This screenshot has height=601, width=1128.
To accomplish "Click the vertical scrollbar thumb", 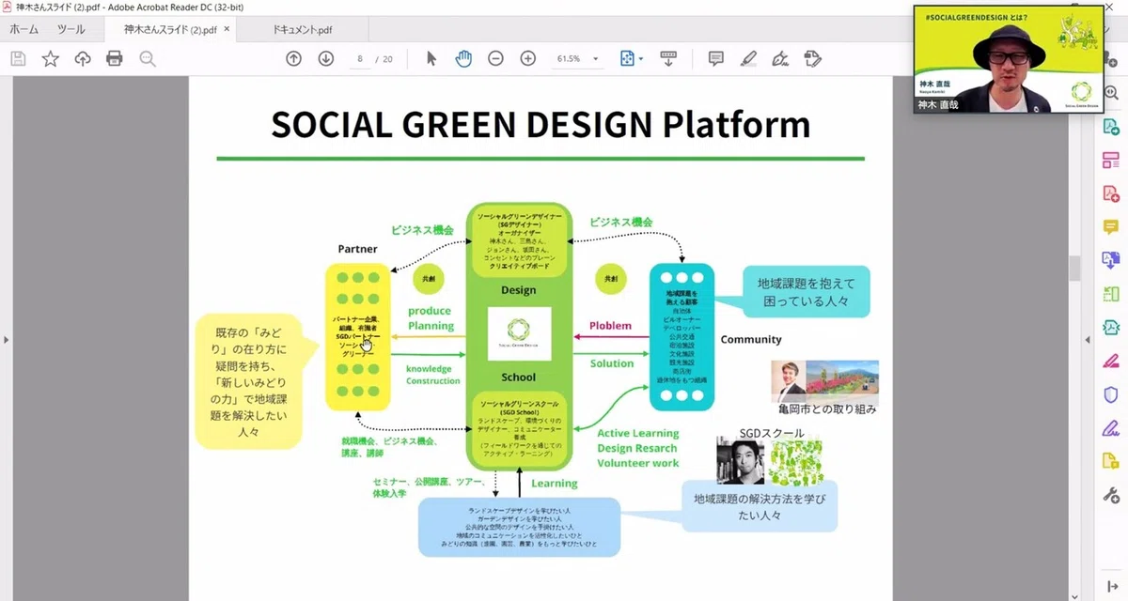I will (1075, 267).
